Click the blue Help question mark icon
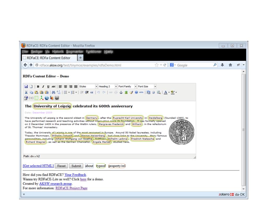This screenshot has height=200, width=267. click(136, 92)
